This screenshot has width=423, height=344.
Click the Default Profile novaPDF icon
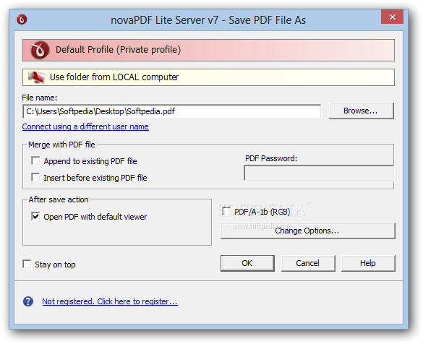40,50
